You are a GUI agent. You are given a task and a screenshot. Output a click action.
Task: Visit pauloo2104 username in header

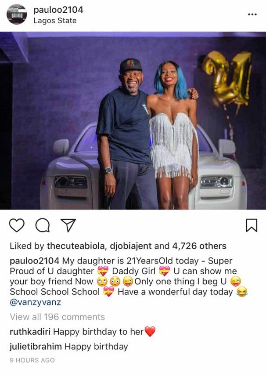(x=58, y=10)
